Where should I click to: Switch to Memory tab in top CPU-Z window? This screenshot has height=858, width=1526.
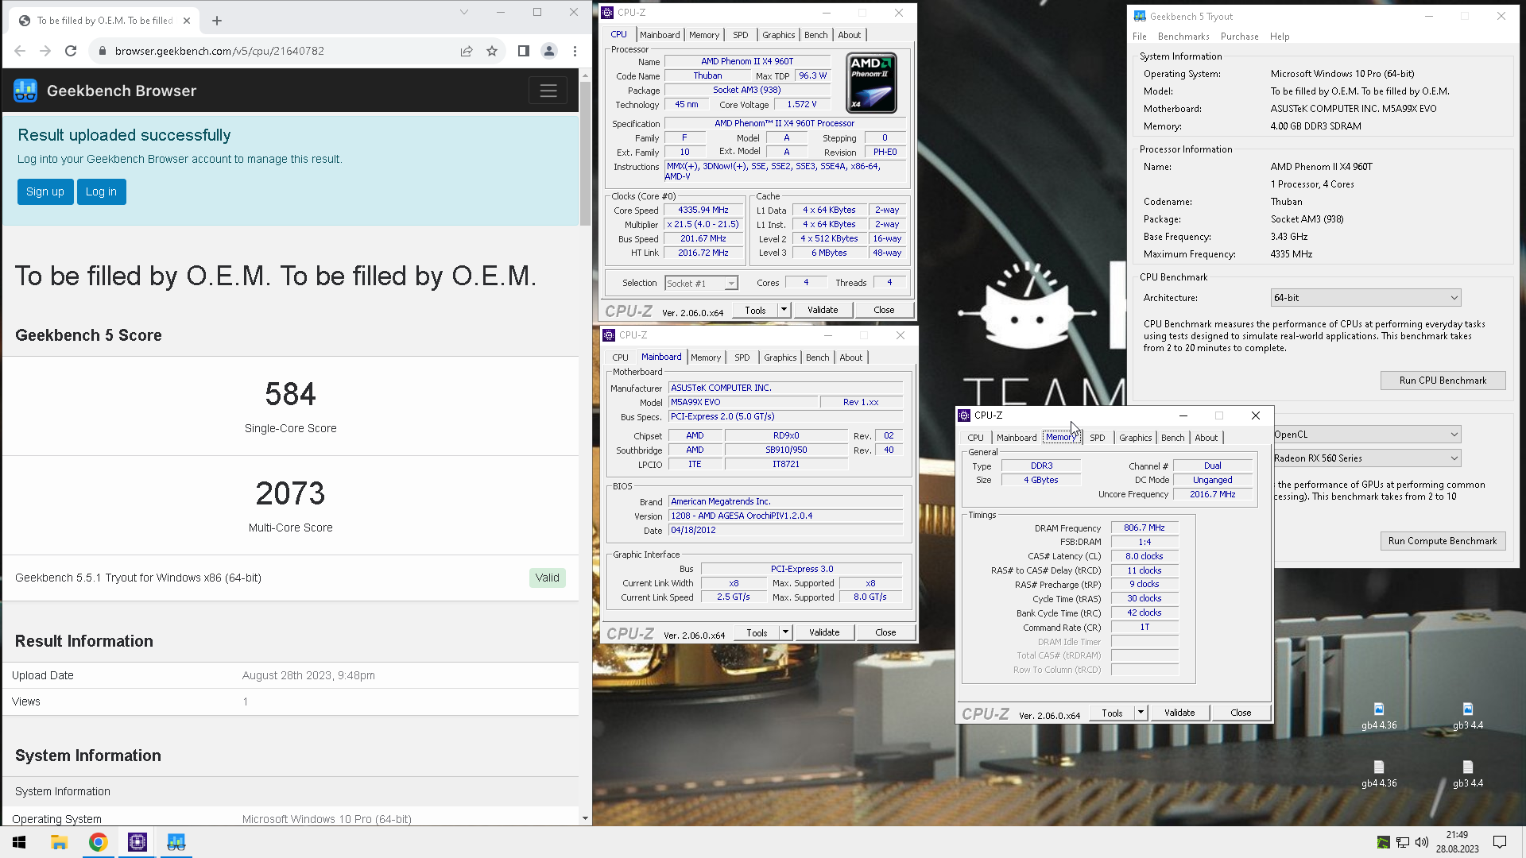pyautogui.click(x=704, y=35)
